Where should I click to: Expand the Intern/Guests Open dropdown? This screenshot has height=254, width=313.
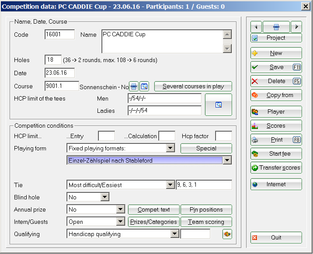pyautogui.click(x=121, y=222)
